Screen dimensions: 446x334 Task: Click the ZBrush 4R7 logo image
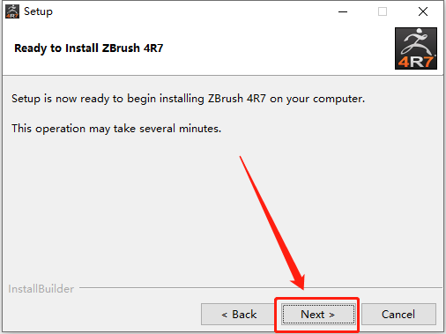tap(416, 48)
